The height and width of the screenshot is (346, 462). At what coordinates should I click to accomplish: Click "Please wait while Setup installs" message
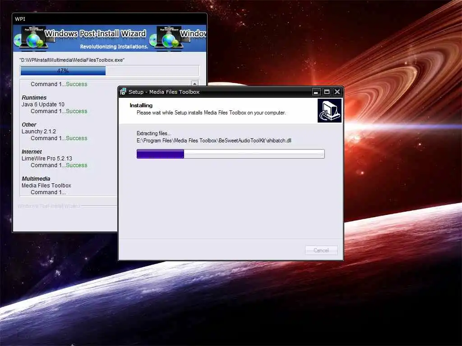[211, 113]
